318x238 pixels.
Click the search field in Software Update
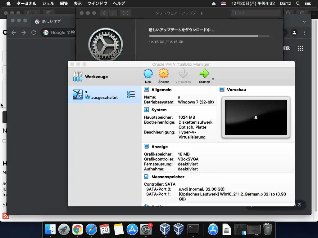(x=256, y=13)
